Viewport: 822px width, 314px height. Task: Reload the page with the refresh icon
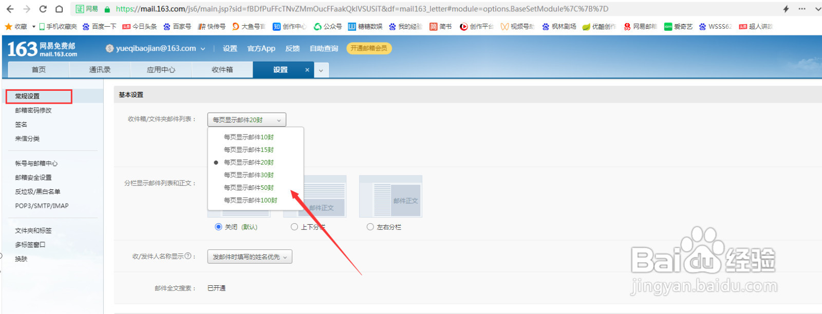coord(43,9)
